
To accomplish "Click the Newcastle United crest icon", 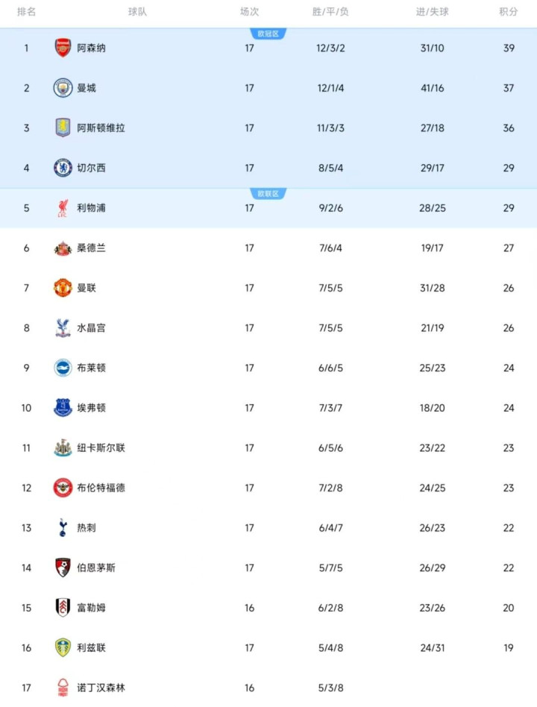I will pyautogui.click(x=63, y=447).
